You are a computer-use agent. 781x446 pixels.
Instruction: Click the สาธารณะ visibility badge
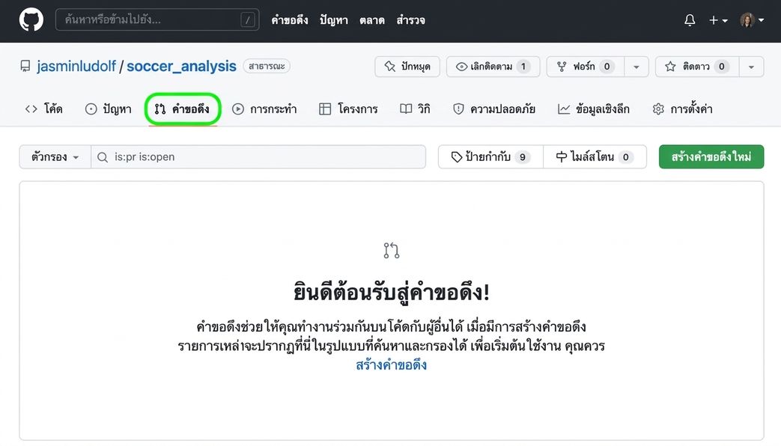click(x=267, y=66)
